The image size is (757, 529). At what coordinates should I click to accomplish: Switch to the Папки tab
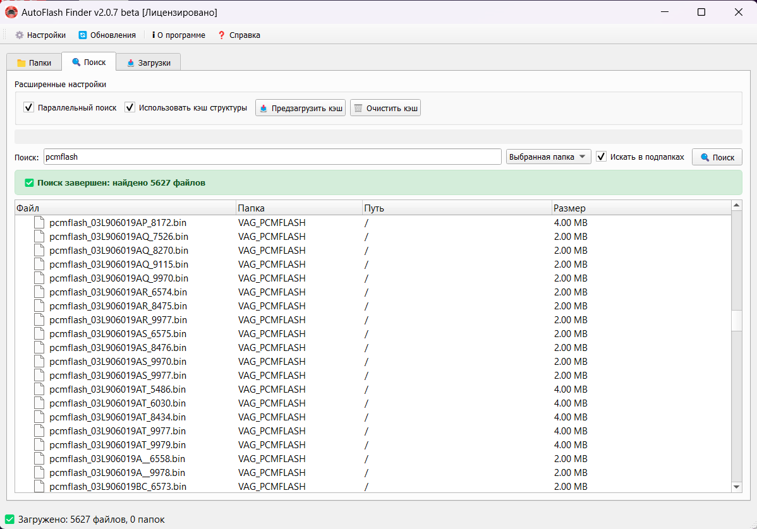tap(34, 62)
